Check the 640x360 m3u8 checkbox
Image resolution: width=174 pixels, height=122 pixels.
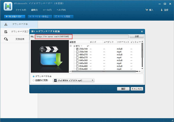click(77, 60)
